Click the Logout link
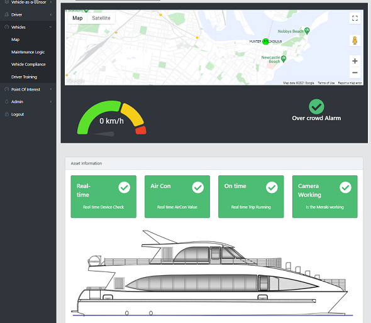The height and width of the screenshot is (323, 371). pos(18,114)
